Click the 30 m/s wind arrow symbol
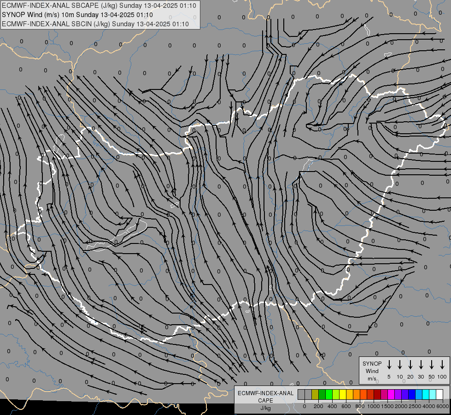This screenshot has width=451, height=415. [421, 364]
